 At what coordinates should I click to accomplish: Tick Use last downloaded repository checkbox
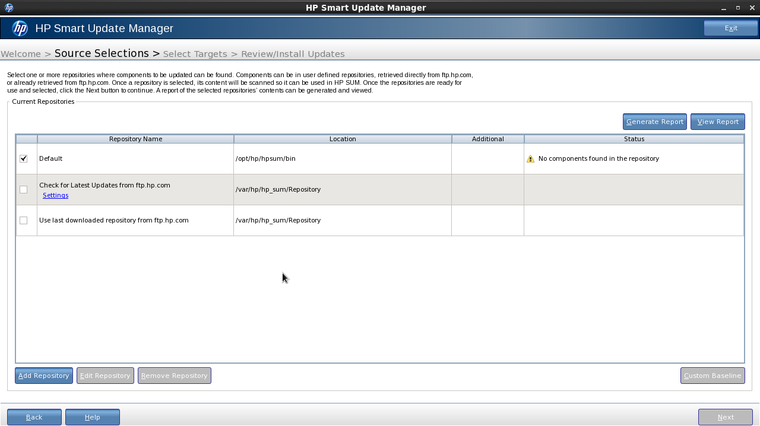tap(24, 221)
